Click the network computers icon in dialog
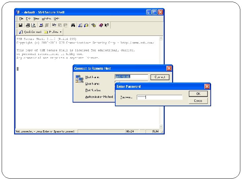Image resolution: width=242 pixels, height=181 pixels. (x=79, y=79)
